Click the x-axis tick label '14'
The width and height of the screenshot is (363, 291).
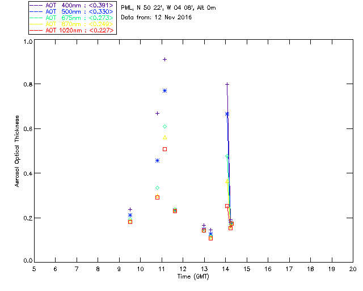pos(226,269)
